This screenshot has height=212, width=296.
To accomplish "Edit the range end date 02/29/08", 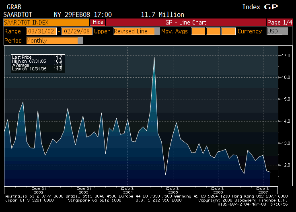I will [x=77, y=31].
